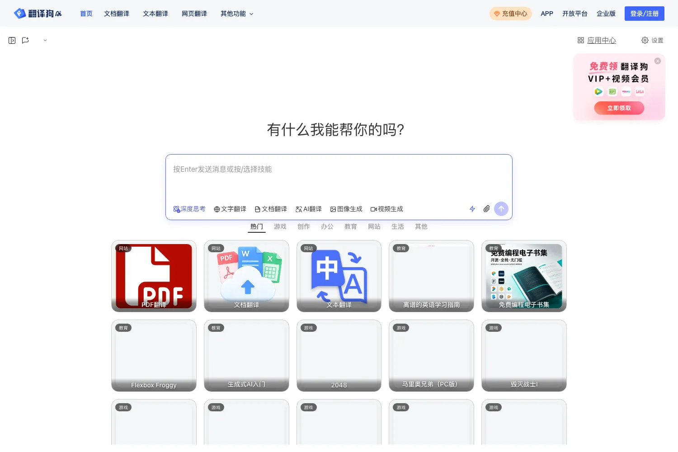
Task: Close the VIP promo banner
Action: [658, 61]
